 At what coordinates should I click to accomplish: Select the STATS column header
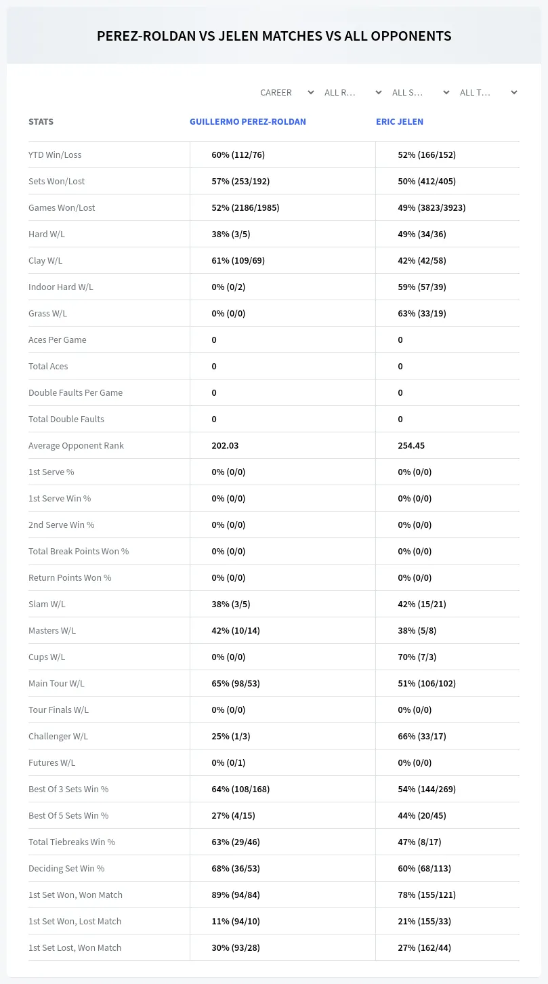coord(41,122)
